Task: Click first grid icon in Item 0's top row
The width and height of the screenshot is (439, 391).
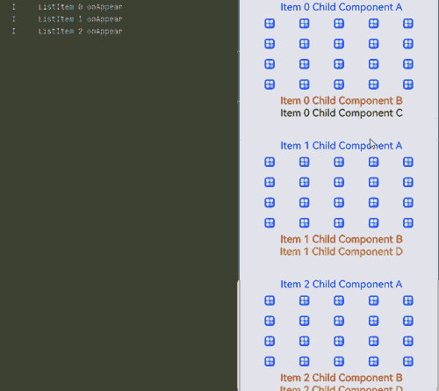Action: pyautogui.click(x=270, y=24)
